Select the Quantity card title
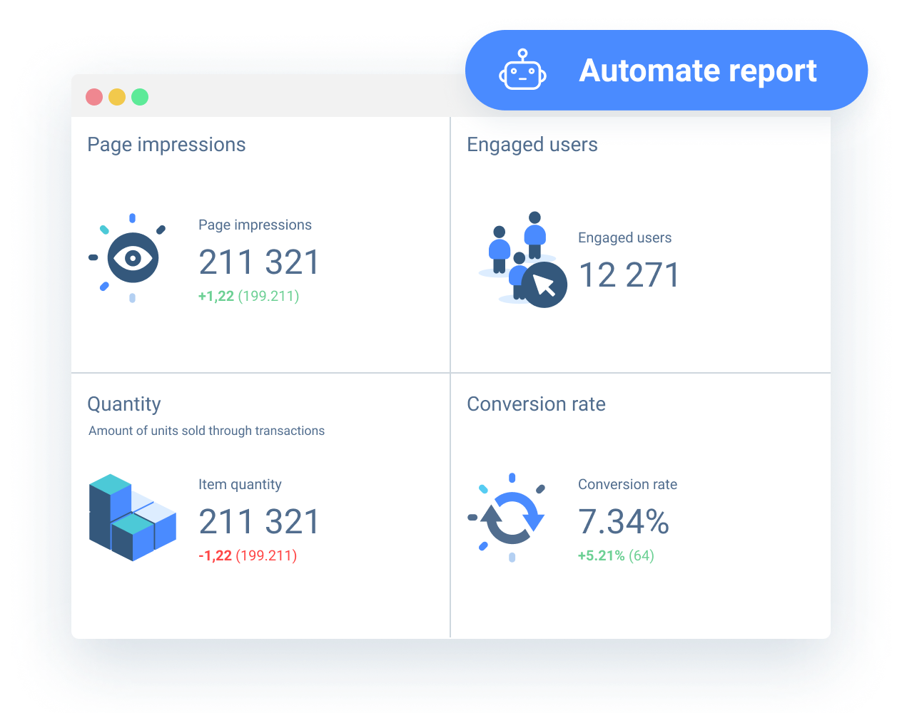The image size is (902, 713). click(124, 404)
